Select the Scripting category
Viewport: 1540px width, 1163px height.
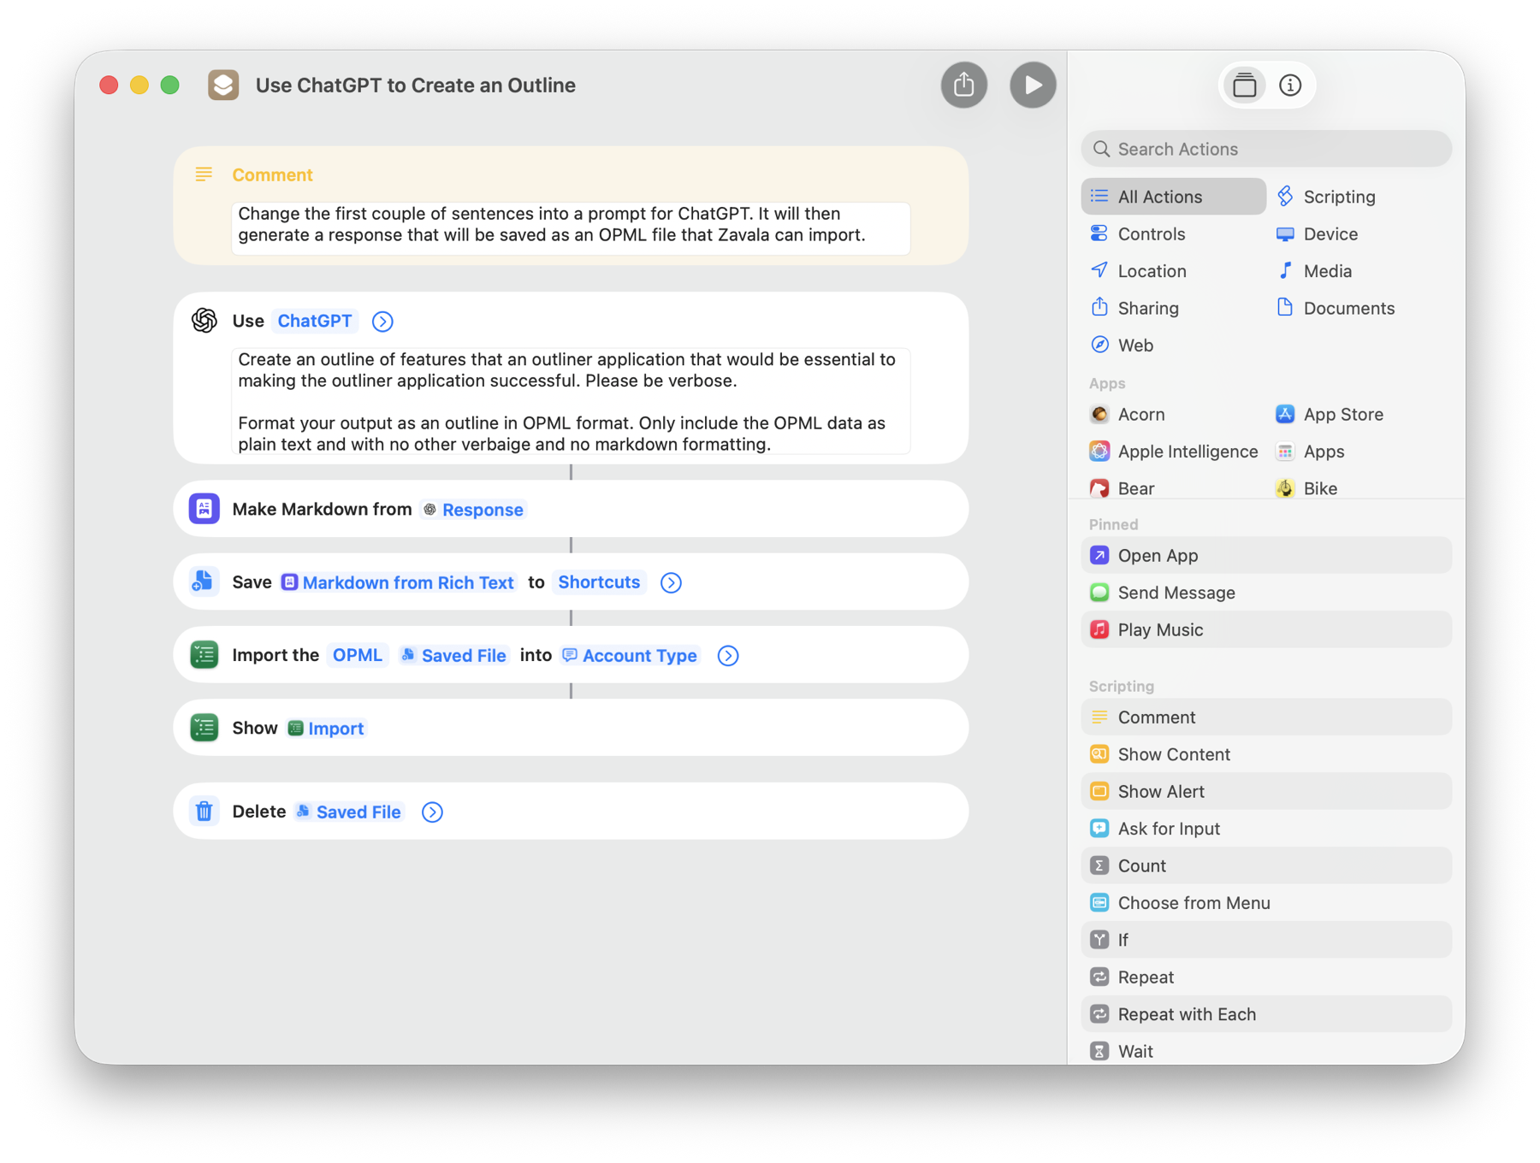pos(1338,197)
